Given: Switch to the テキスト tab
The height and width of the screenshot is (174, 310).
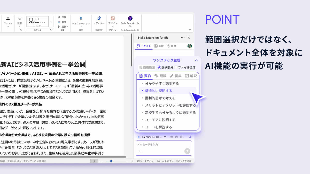Looking at the screenshot, I should [144, 46].
